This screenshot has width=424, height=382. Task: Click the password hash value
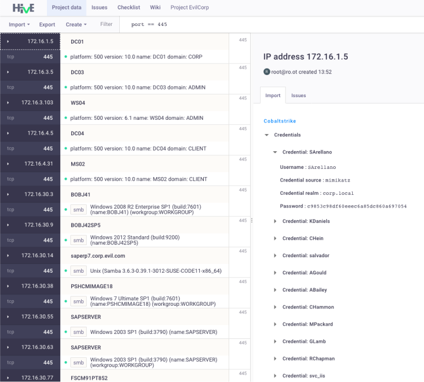point(357,206)
